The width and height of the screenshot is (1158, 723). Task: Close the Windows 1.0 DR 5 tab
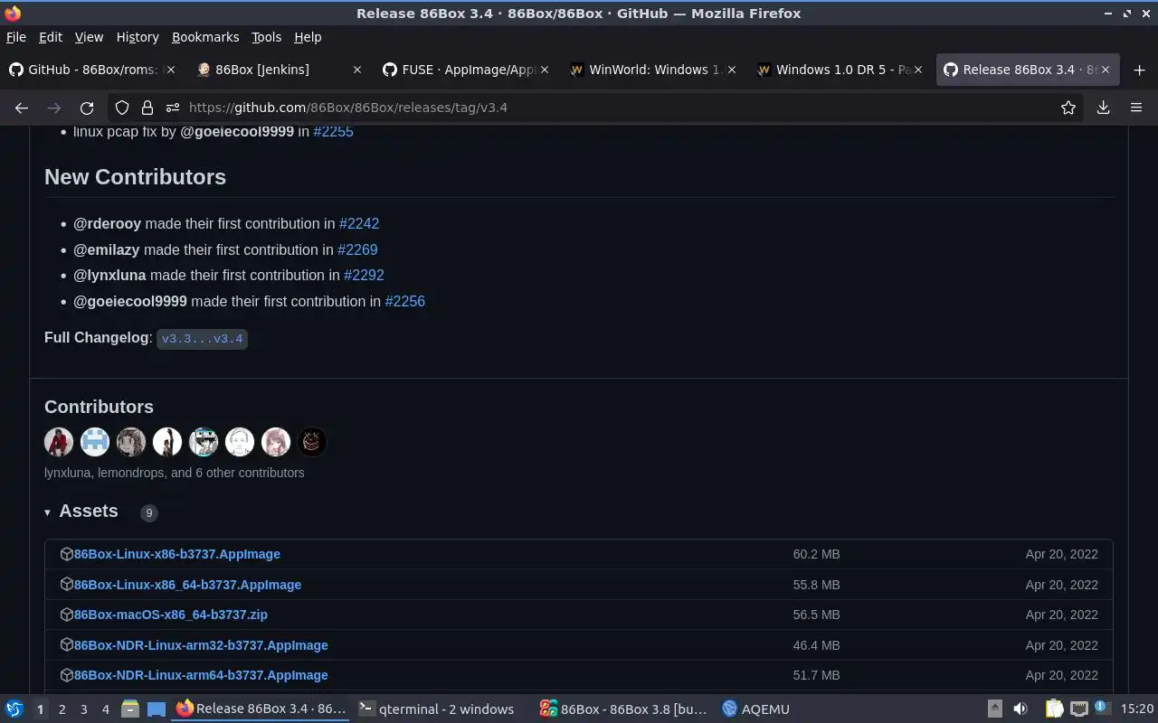(x=918, y=70)
